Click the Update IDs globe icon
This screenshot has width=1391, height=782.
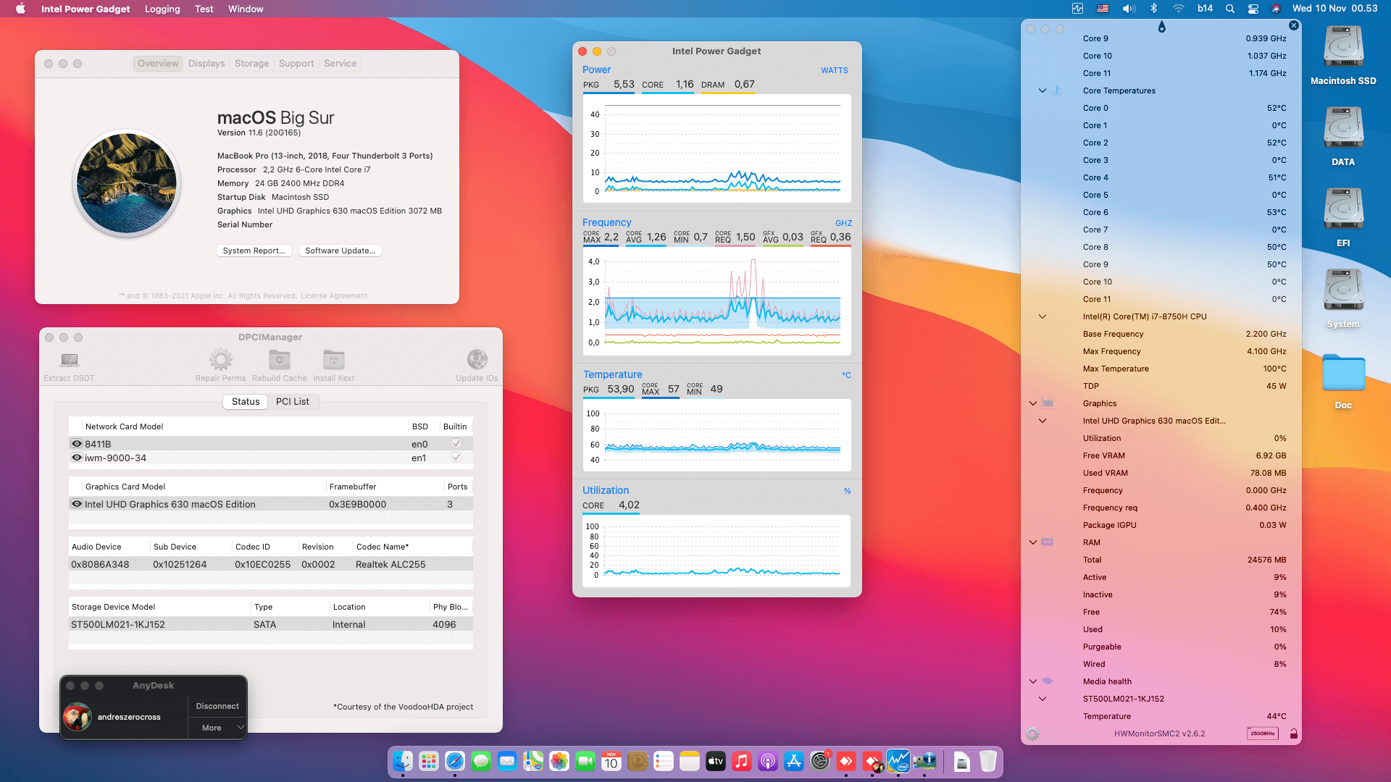[477, 359]
